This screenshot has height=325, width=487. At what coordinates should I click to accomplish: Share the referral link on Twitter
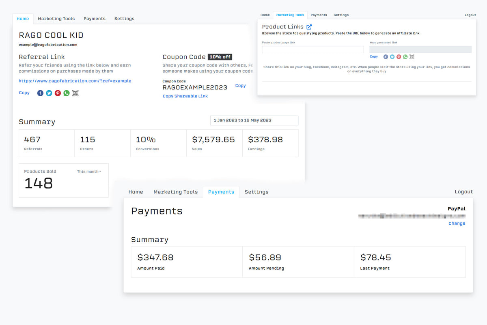click(49, 93)
